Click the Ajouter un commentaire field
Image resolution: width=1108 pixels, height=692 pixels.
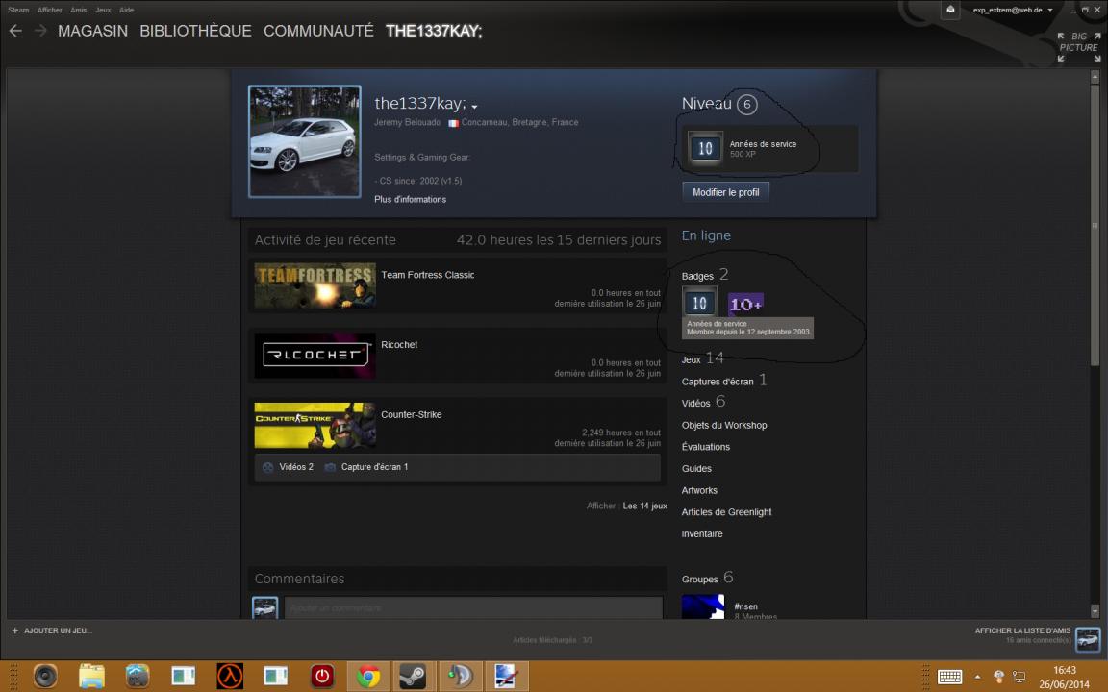tap(469, 607)
